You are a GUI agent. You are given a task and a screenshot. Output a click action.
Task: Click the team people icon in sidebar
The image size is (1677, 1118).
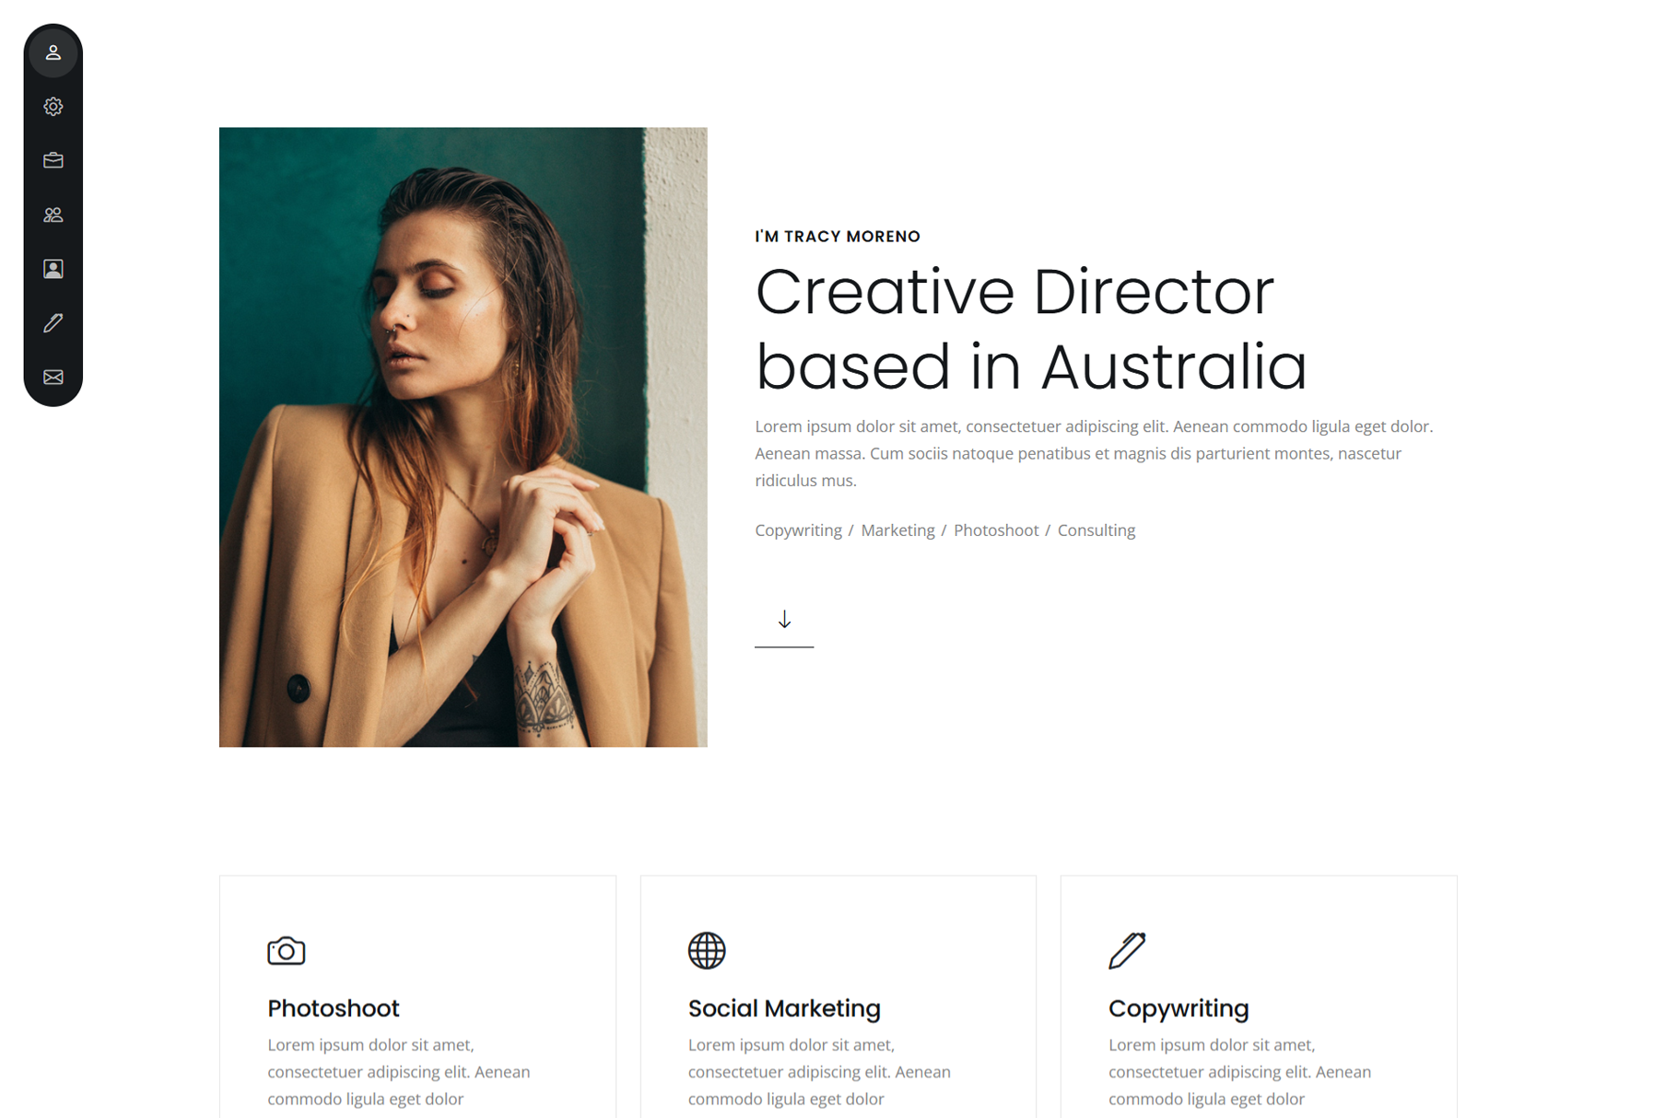(53, 215)
